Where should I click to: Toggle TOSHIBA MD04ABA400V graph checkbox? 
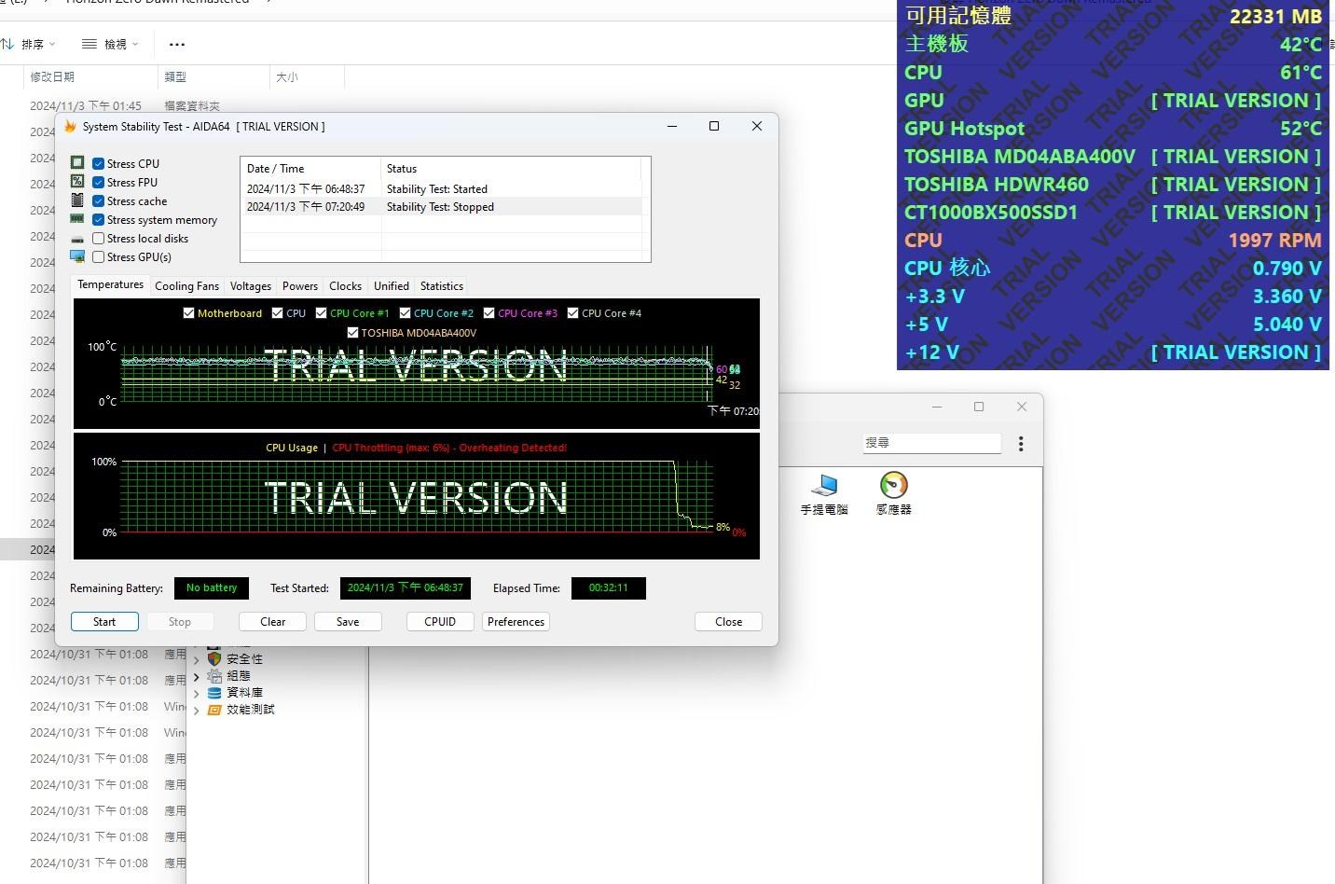352,332
